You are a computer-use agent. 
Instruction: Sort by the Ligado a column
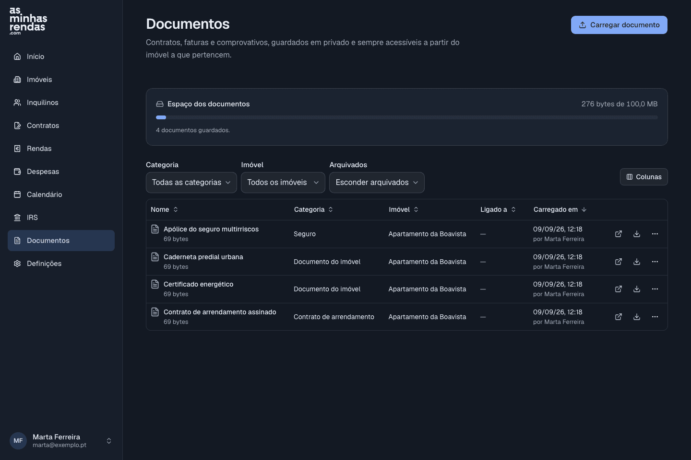tap(498, 209)
